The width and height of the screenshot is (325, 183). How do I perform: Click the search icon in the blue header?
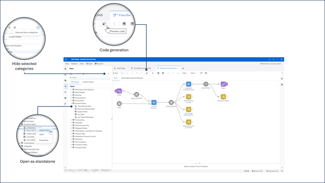(269, 59)
